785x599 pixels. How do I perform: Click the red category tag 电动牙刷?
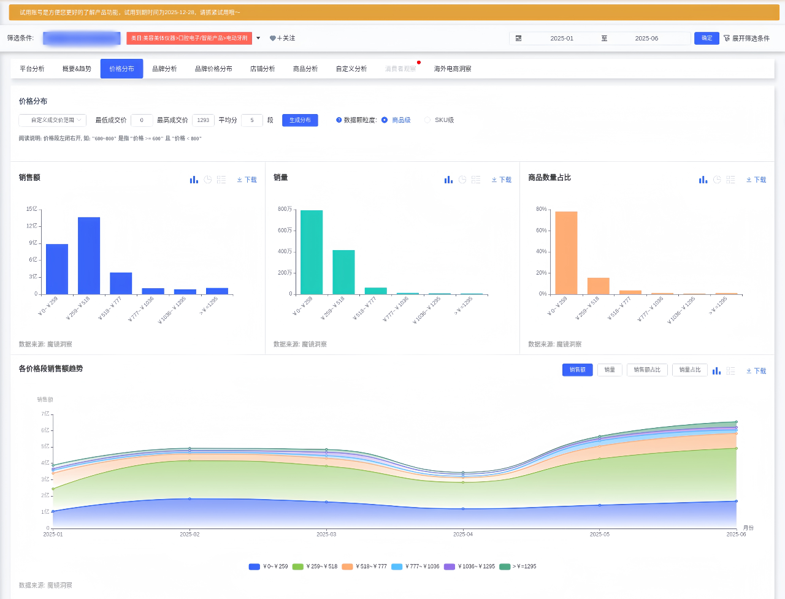[190, 38]
